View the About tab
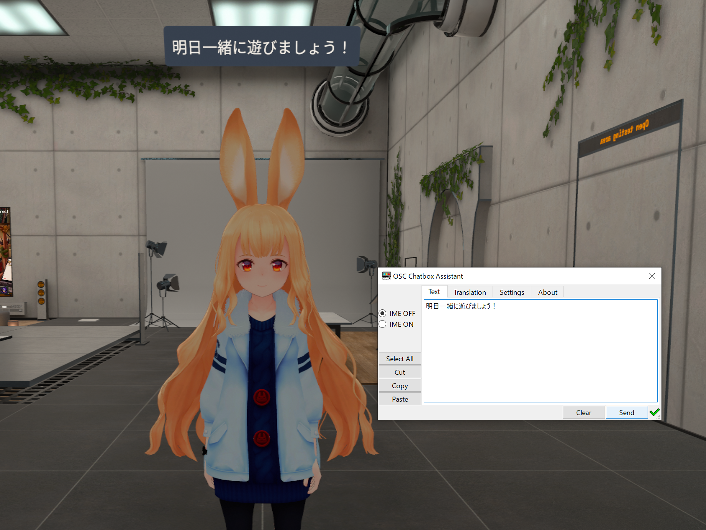706x530 pixels. point(547,292)
